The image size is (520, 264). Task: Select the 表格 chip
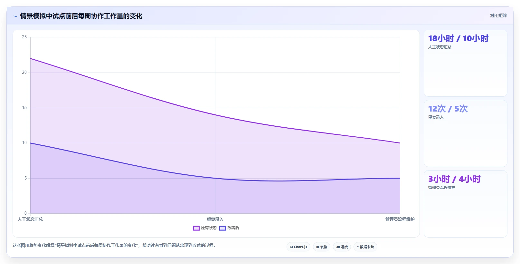pos(322,247)
